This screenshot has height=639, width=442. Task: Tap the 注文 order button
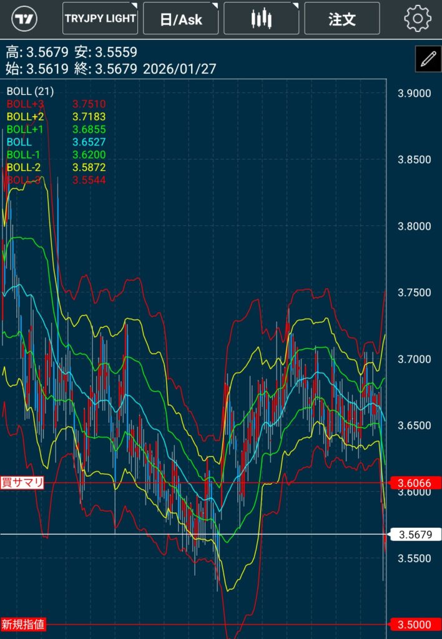(342, 19)
